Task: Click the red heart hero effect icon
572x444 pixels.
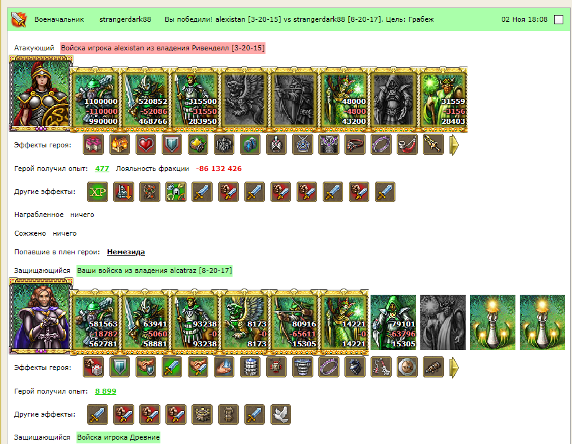Action: pyautogui.click(x=145, y=144)
